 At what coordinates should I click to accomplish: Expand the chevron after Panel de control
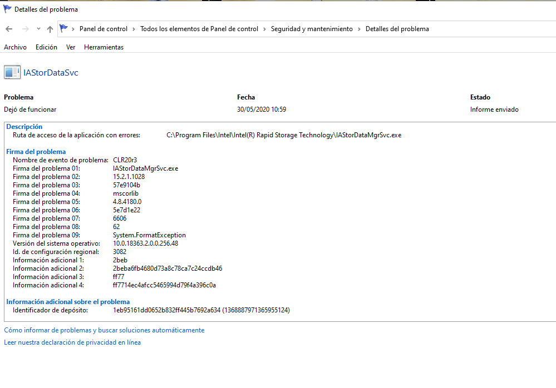point(134,29)
